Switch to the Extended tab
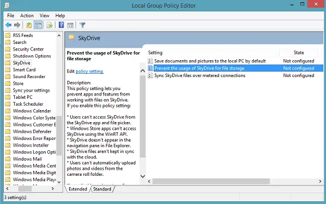Viewport: 326px width, 204px height. point(78,189)
